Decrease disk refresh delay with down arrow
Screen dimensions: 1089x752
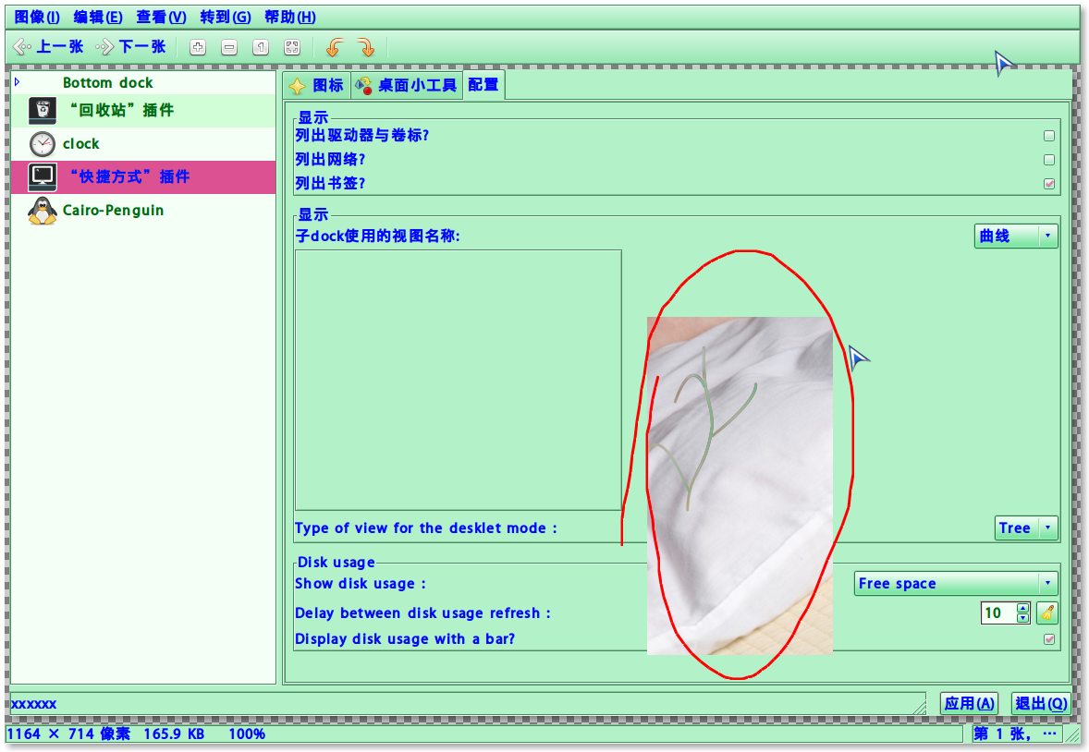(x=1022, y=618)
